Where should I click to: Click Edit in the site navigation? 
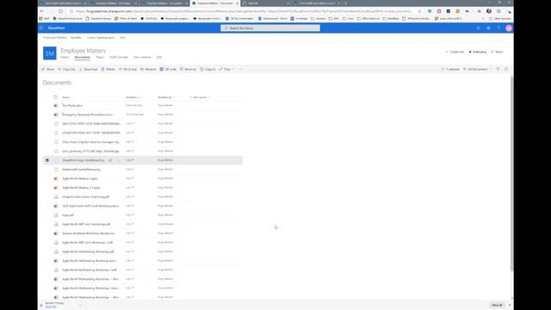[x=159, y=57]
